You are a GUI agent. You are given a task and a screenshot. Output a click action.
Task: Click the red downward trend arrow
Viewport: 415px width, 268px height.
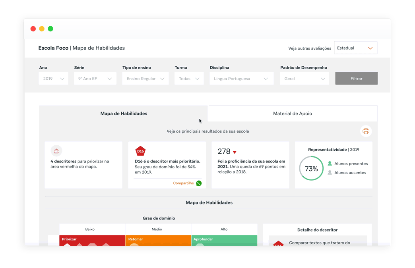pyautogui.click(x=235, y=152)
